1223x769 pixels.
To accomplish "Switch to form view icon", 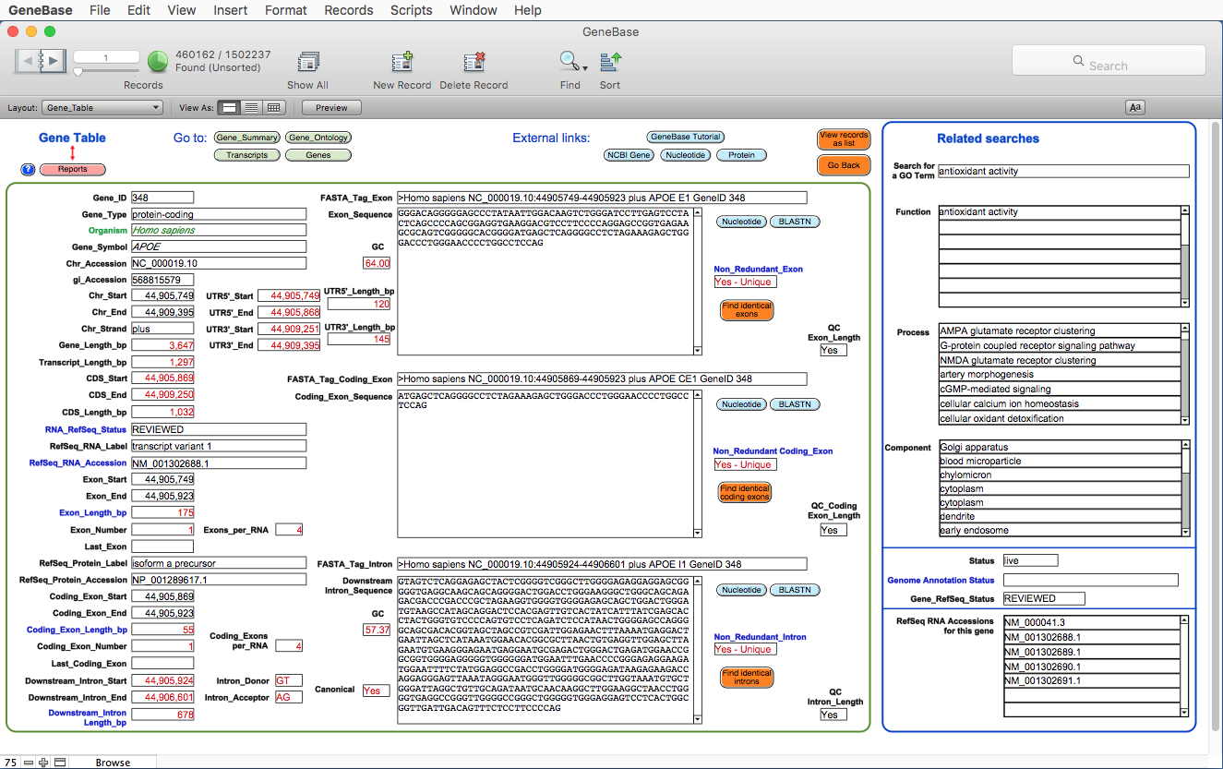I will click(230, 108).
